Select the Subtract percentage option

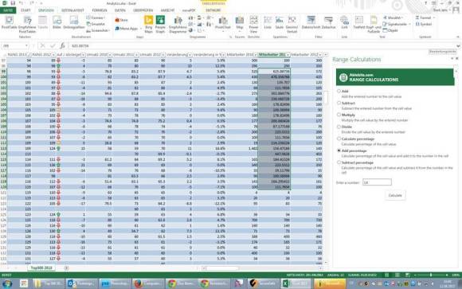tap(339, 162)
